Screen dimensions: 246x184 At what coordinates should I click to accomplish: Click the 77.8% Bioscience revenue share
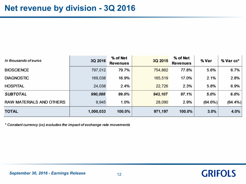pos(186,70)
